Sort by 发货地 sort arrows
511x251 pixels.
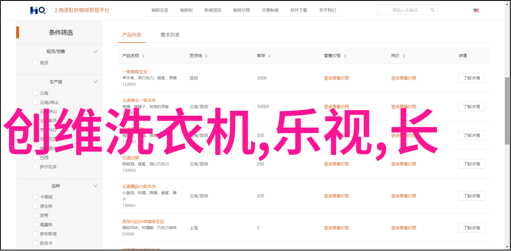[206, 56]
